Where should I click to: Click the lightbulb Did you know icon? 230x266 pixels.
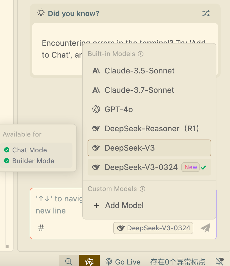41,13
